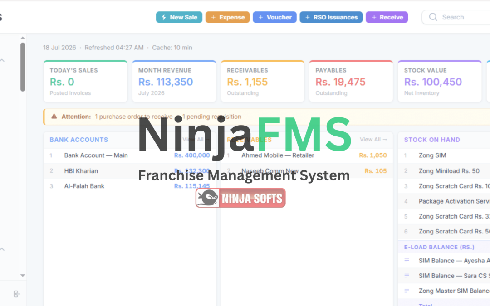Click the sidebar scrollbar thumb
The image size is (490, 306).
pos(23,67)
